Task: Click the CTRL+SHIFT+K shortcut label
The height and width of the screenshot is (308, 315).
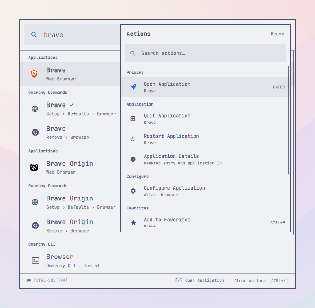Action: pyautogui.click(x=51, y=280)
